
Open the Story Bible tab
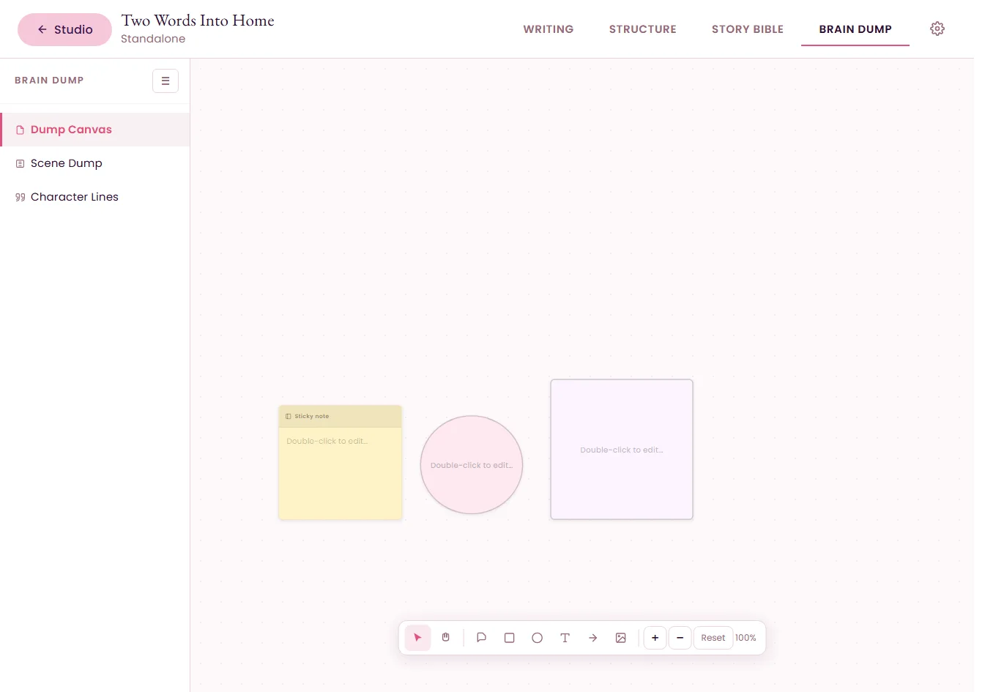point(748,29)
